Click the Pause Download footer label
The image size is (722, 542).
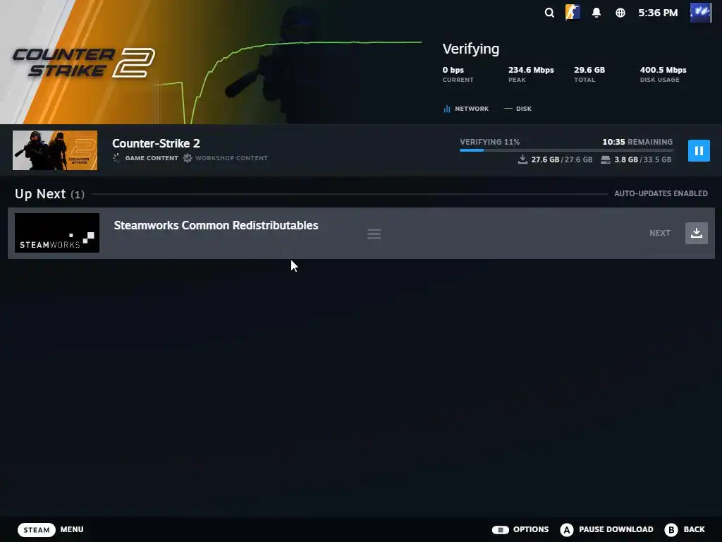click(616, 529)
